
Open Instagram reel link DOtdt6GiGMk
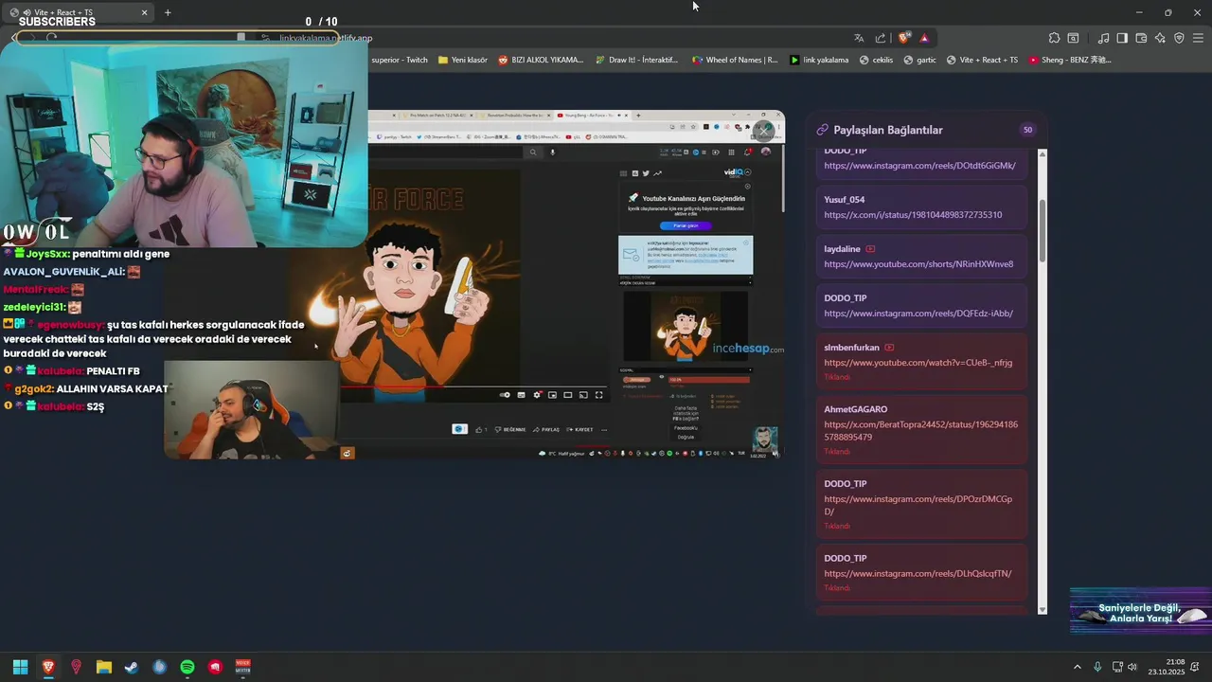(x=919, y=166)
